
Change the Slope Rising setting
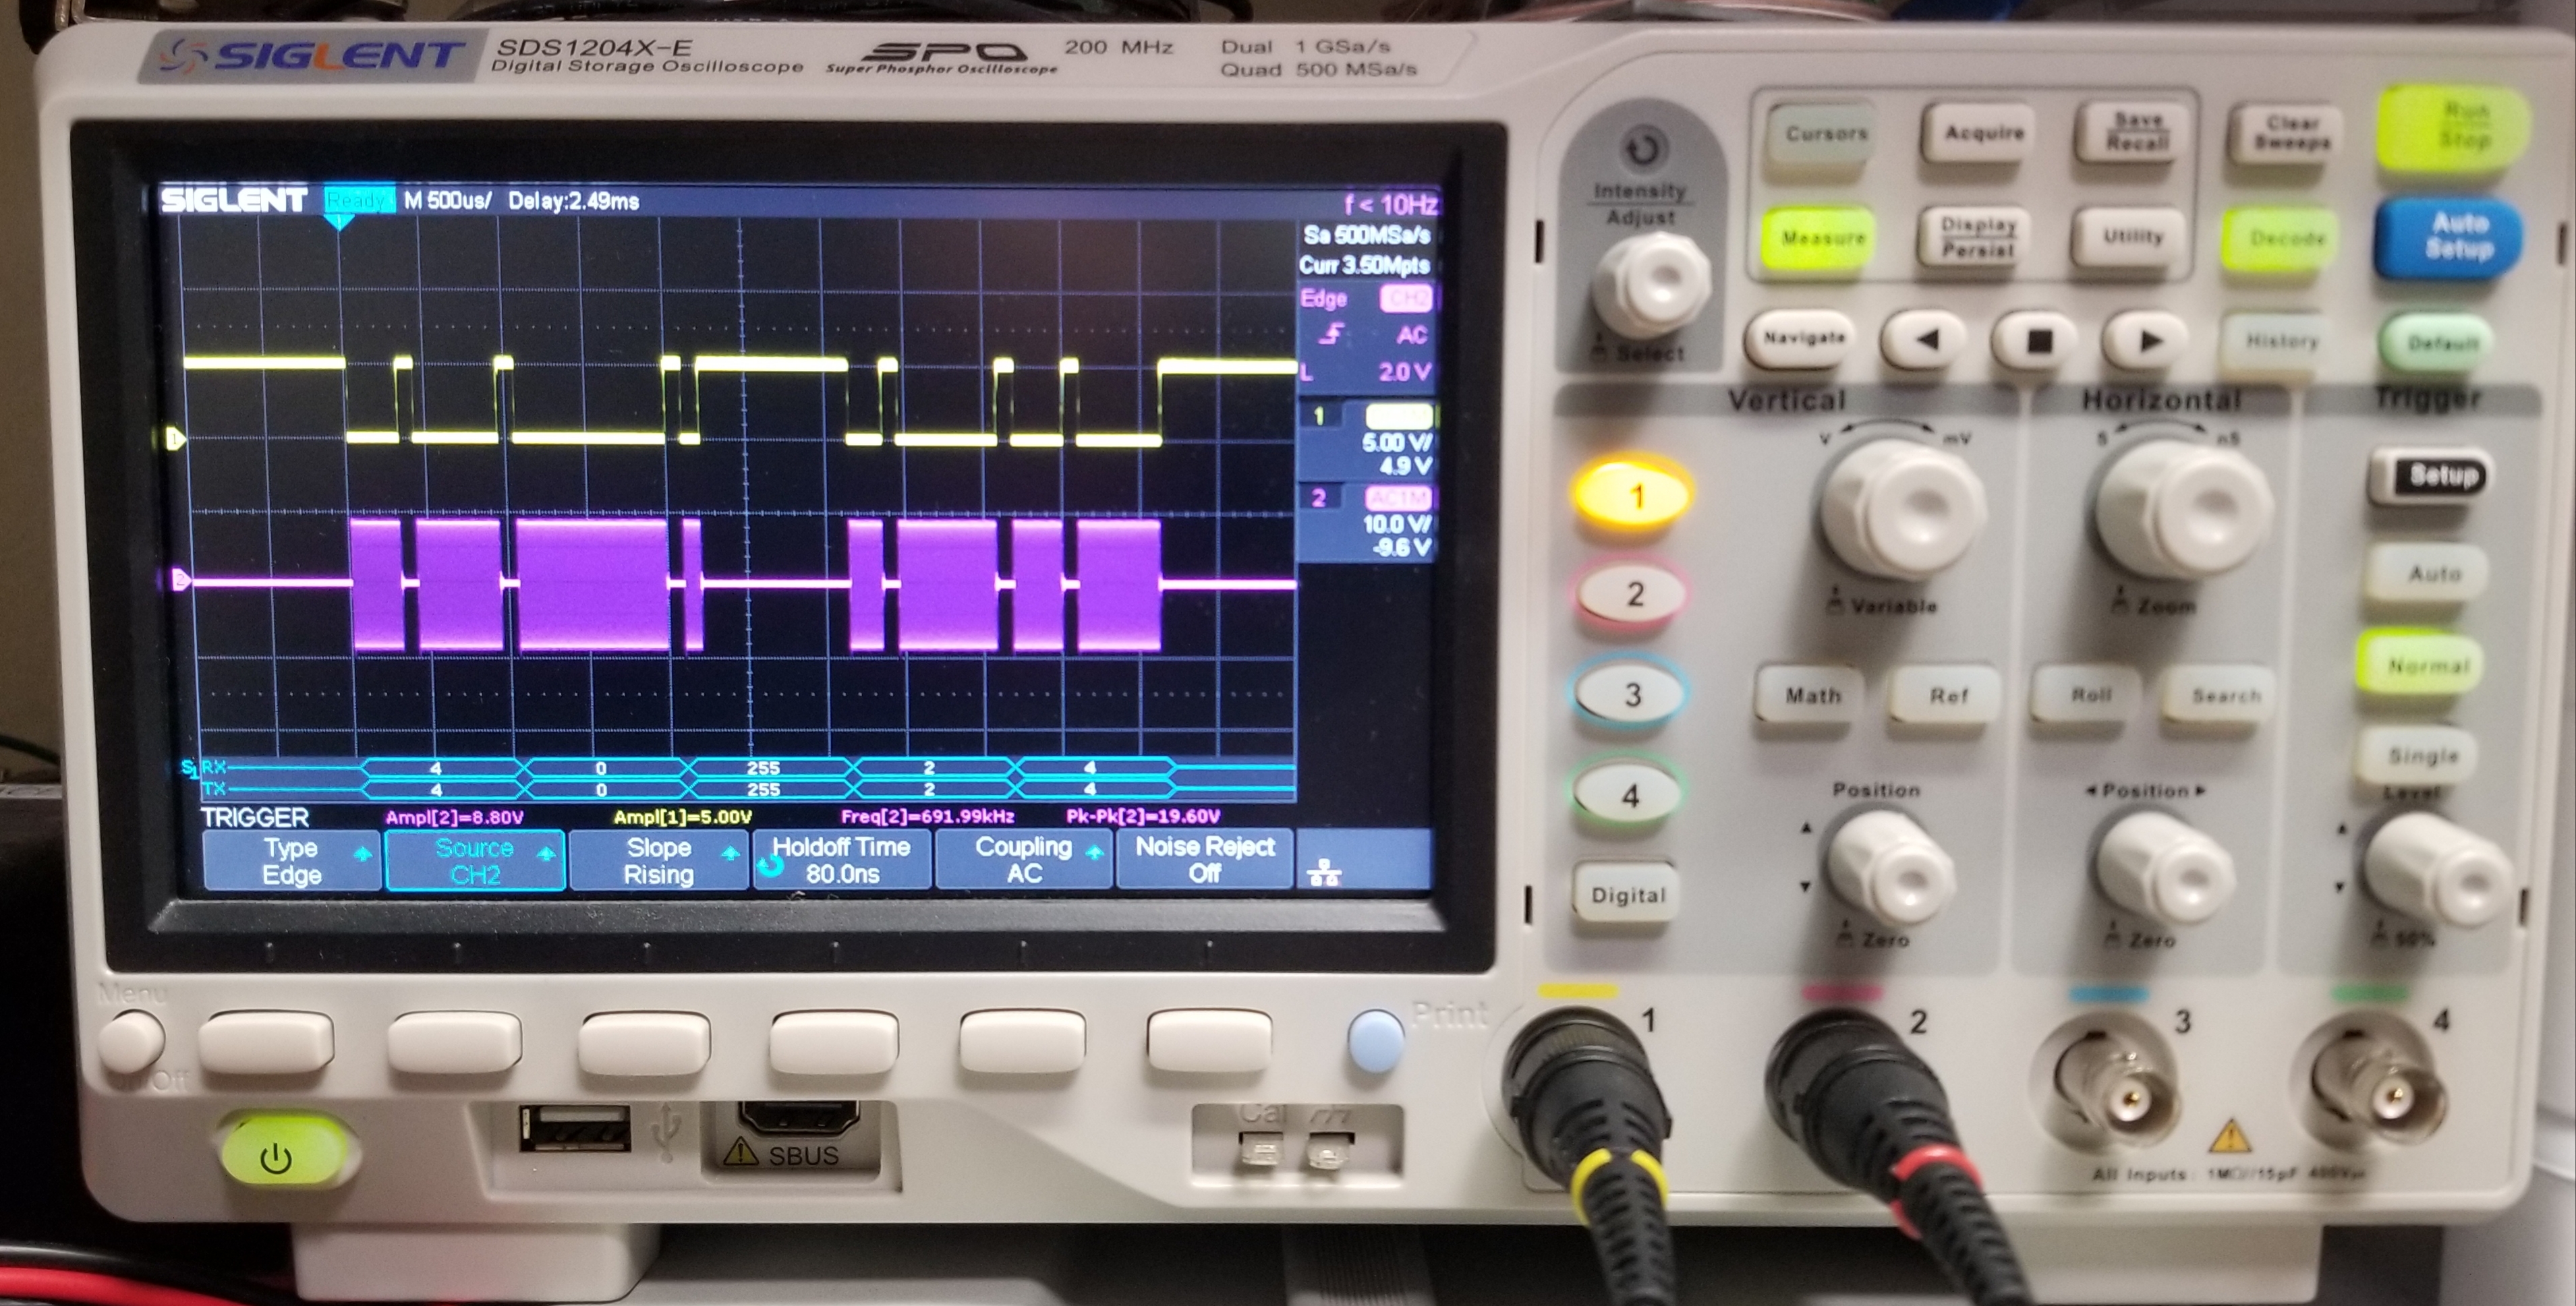[658, 860]
